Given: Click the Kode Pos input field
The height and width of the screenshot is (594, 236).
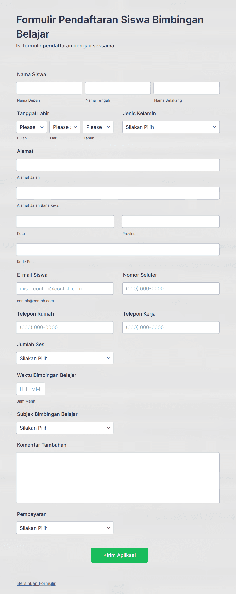Looking at the screenshot, I should pos(118,249).
